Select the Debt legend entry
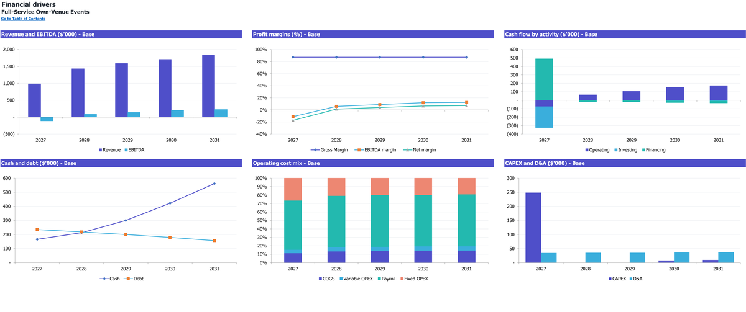This screenshot has width=746, height=312. click(x=135, y=279)
